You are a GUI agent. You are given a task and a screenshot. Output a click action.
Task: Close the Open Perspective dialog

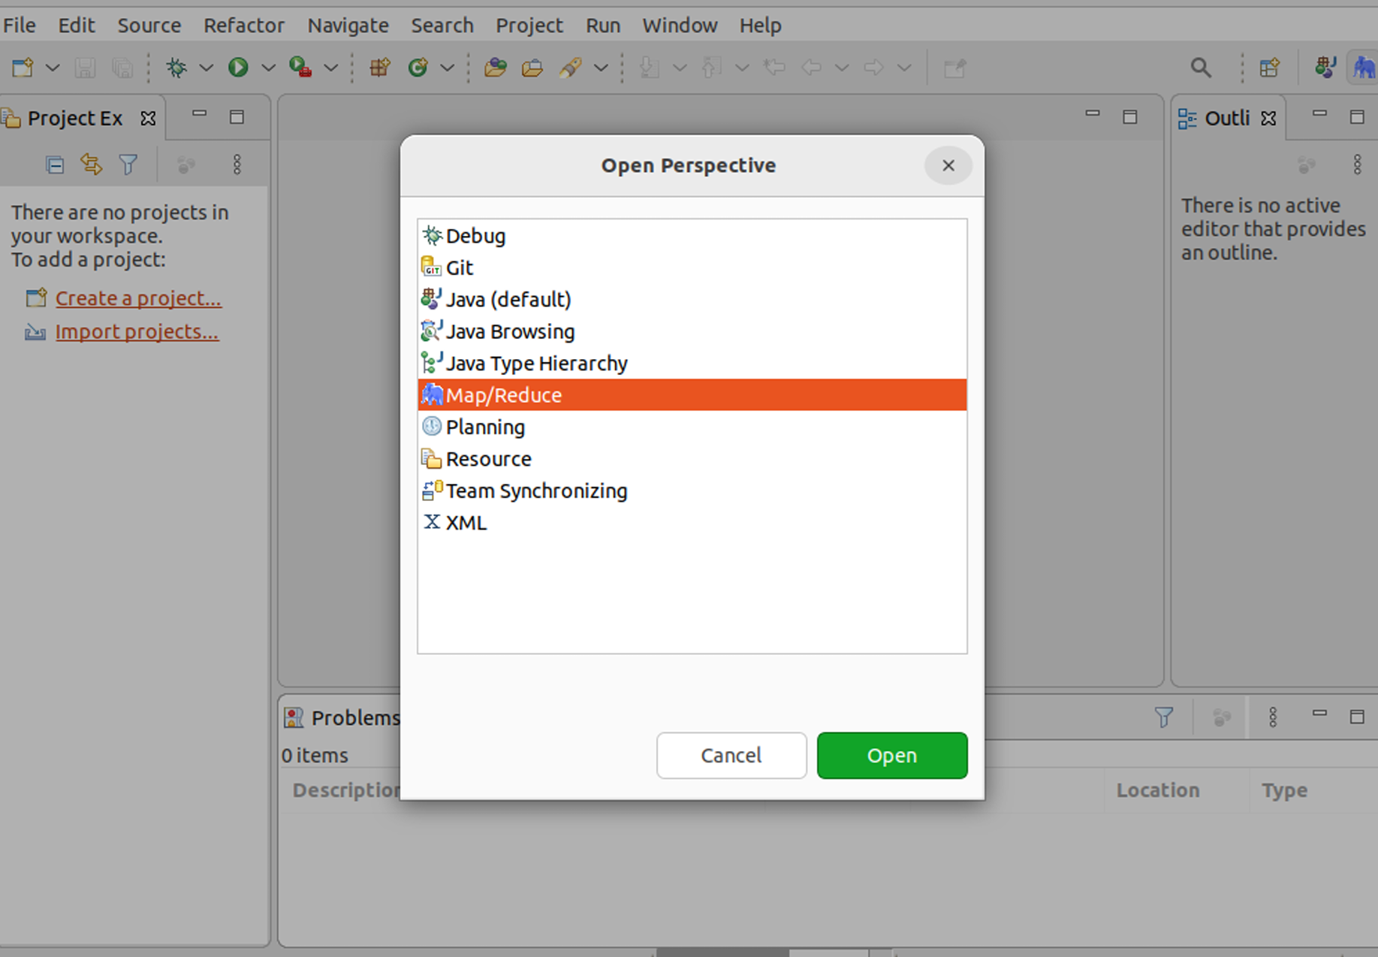click(948, 165)
